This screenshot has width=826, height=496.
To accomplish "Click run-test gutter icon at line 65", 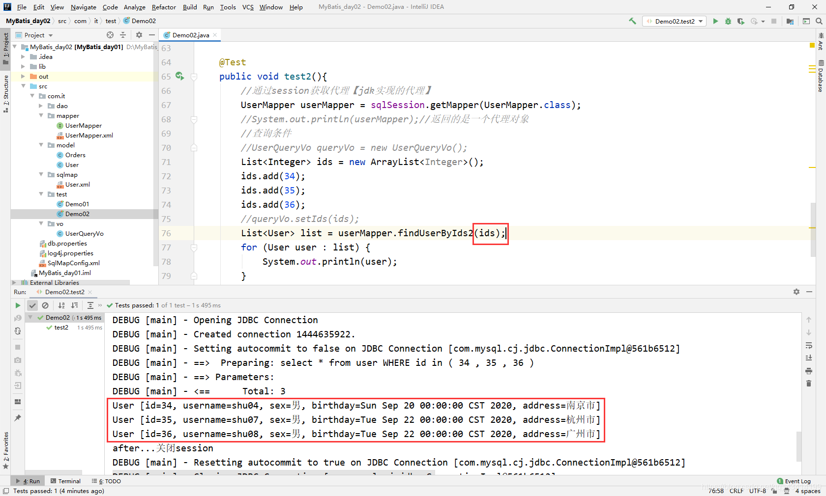I will click(x=179, y=76).
